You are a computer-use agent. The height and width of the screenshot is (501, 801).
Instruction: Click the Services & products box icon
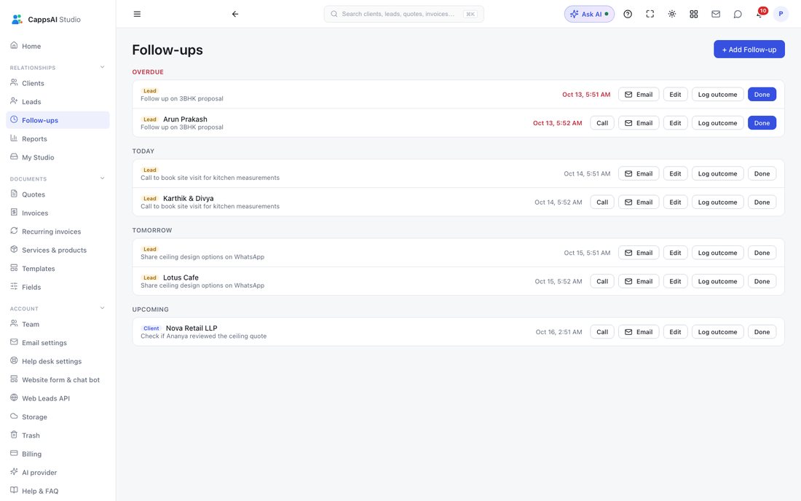click(x=14, y=249)
